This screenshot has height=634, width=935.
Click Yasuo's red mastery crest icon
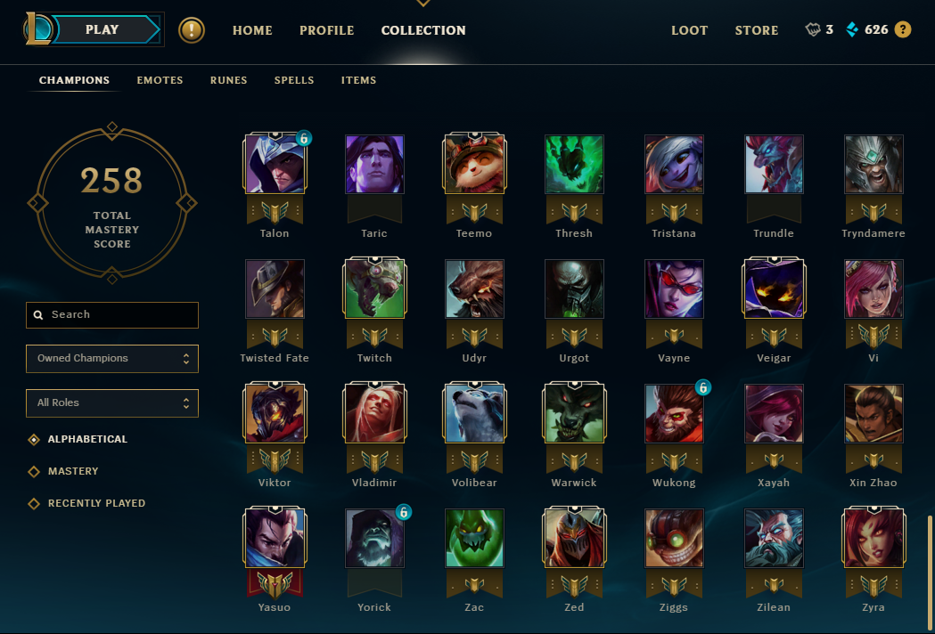[x=275, y=583]
